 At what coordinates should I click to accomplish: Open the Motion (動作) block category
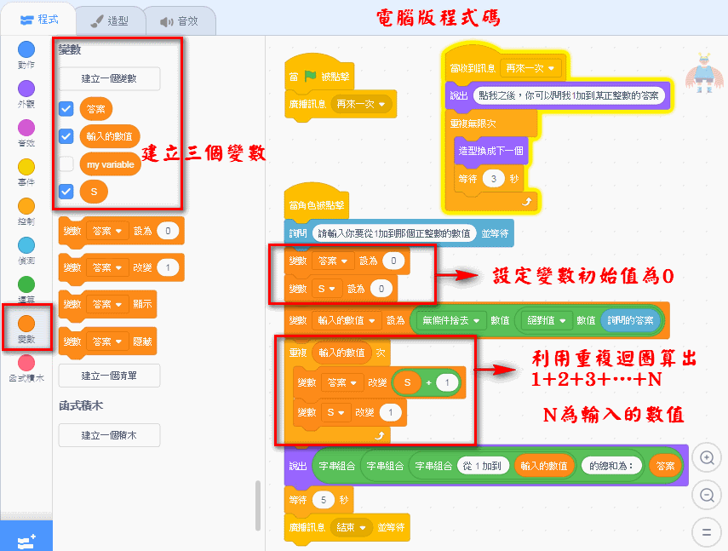pyautogui.click(x=26, y=50)
